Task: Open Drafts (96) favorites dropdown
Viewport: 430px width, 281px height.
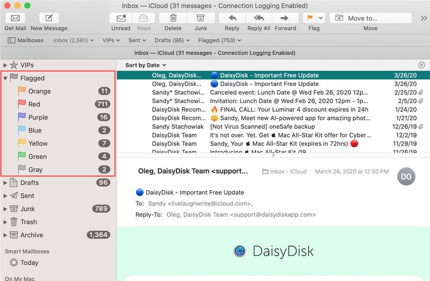Action: (172, 40)
